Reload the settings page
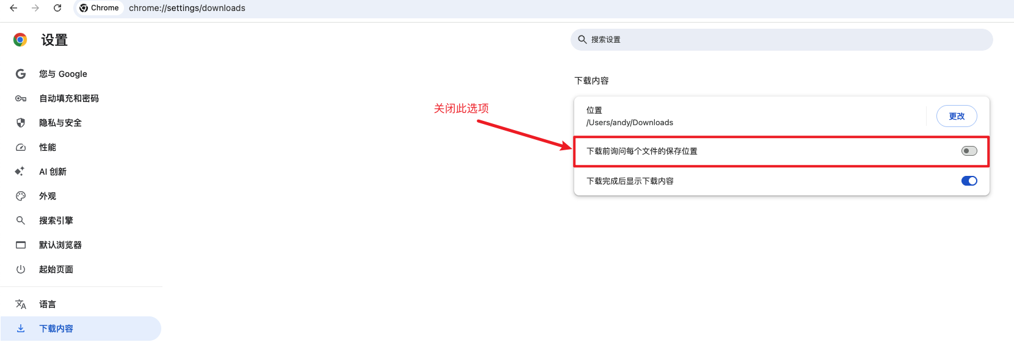The image size is (1014, 342). point(57,8)
